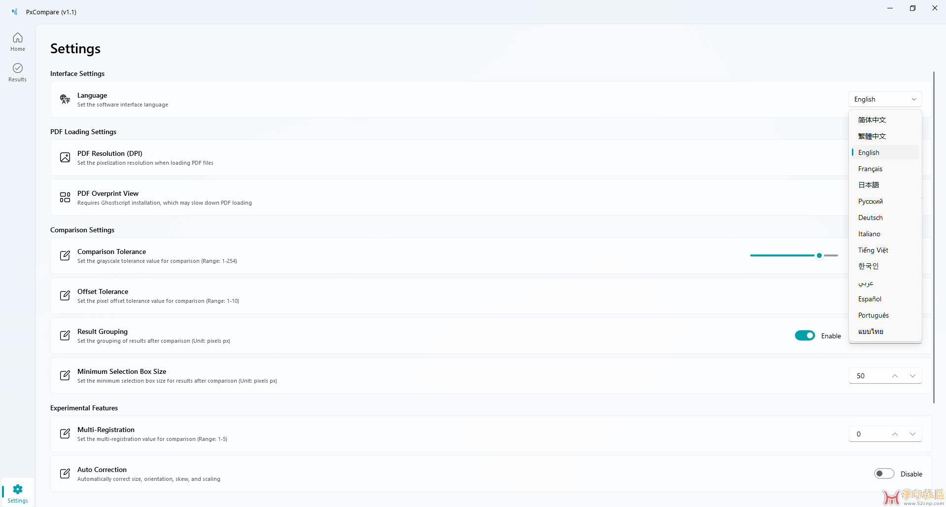The height and width of the screenshot is (507, 946).
Task: Choose 日本語 in the language list
Action: (869, 185)
